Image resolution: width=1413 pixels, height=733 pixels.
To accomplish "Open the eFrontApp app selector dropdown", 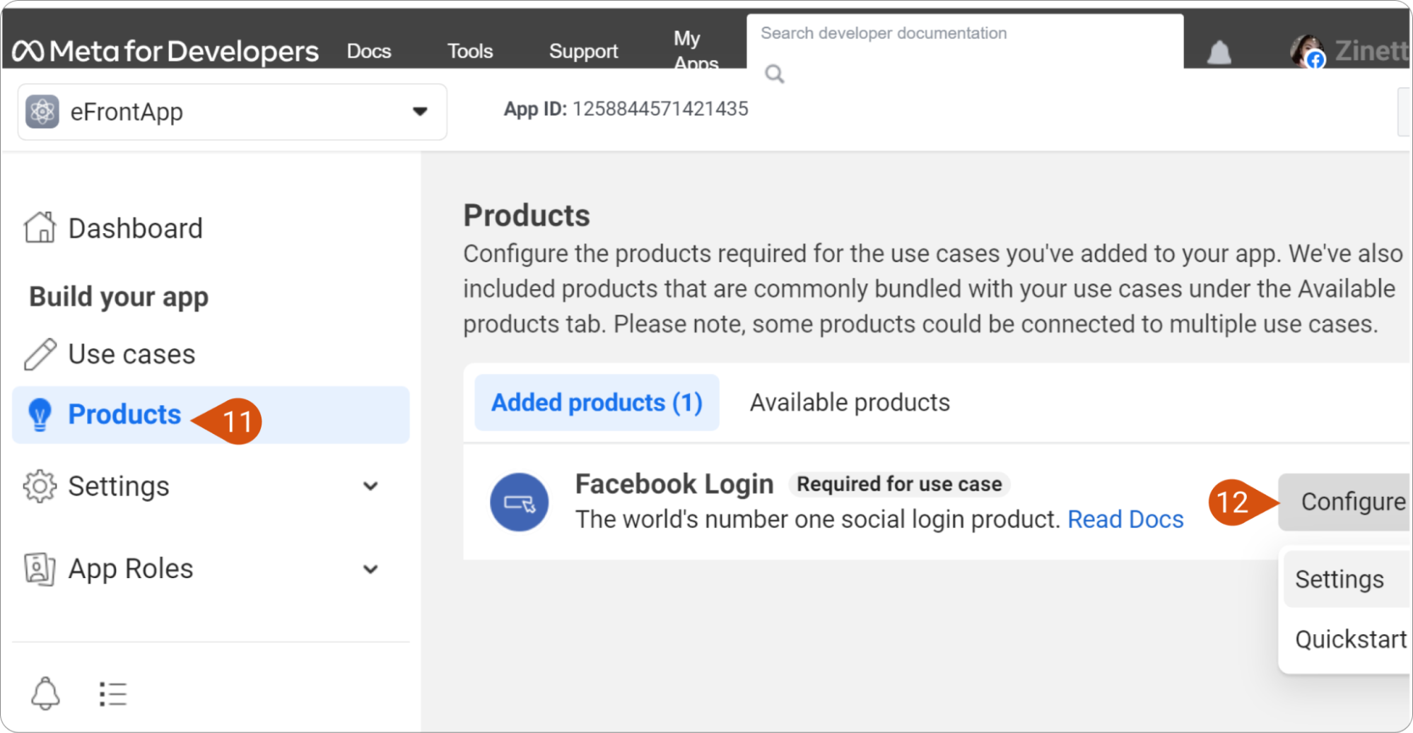I will click(232, 112).
